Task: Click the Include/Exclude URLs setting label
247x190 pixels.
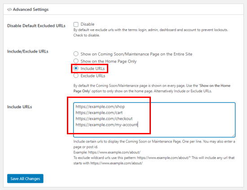Action: coord(28,52)
